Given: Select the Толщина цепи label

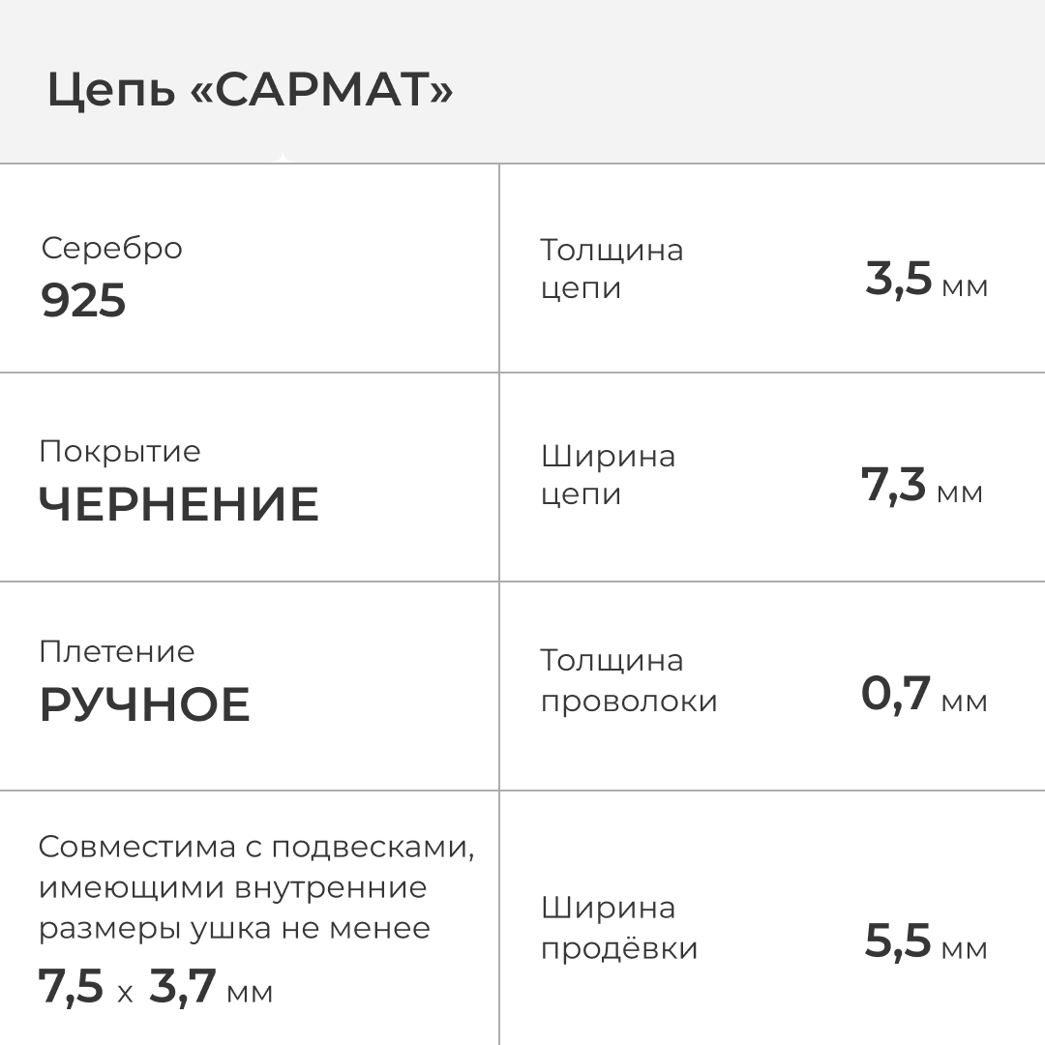Looking at the screenshot, I should [x=612, y=269].
